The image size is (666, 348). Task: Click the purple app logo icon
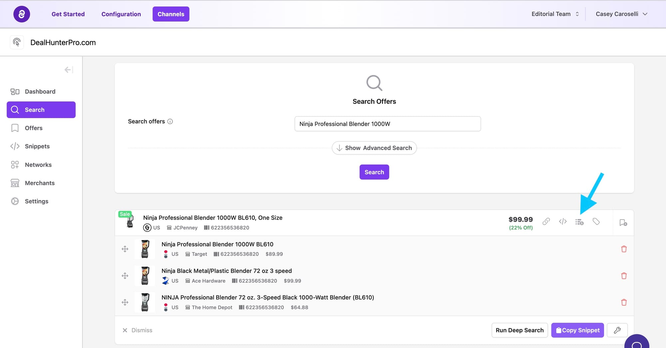tap(22, 14)
